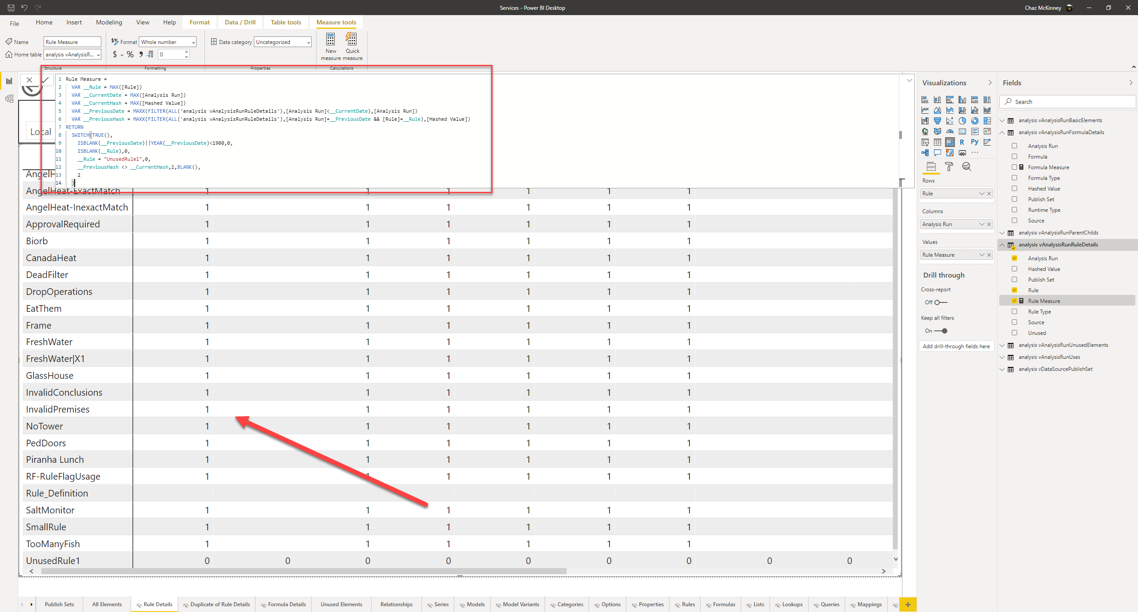Screen dimensions: 1138x612
Task: Open the Modeling ribbon tab
Action: pyautogui.click(x=109, y=22)
